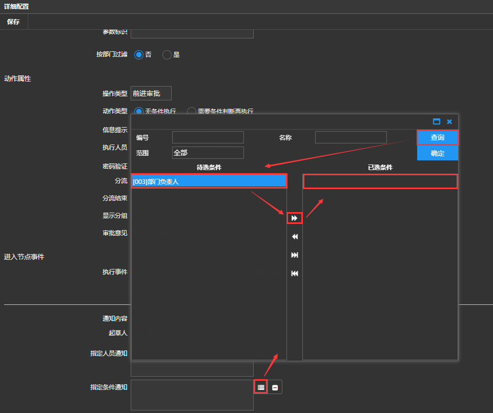Click the 保存 toolbar item
This screenshot has height=413, width=493.
(x=13, y=22)
